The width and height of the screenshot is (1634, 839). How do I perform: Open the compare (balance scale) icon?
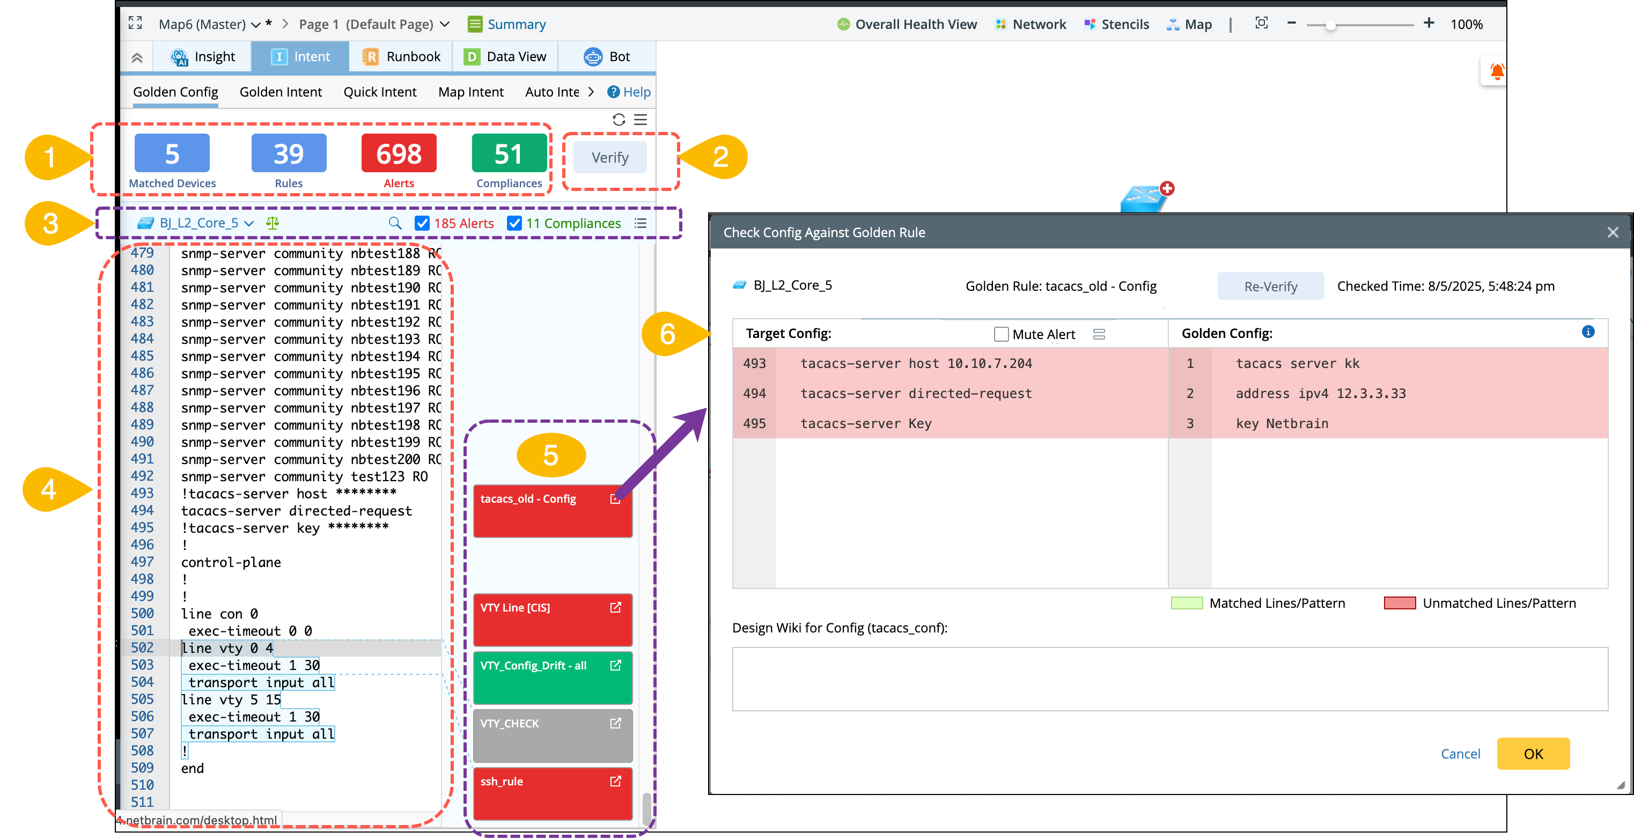(x=273, y=223)
